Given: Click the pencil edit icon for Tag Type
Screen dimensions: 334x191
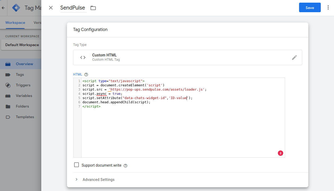Looking at the screenshot, I should pos(294,57).
